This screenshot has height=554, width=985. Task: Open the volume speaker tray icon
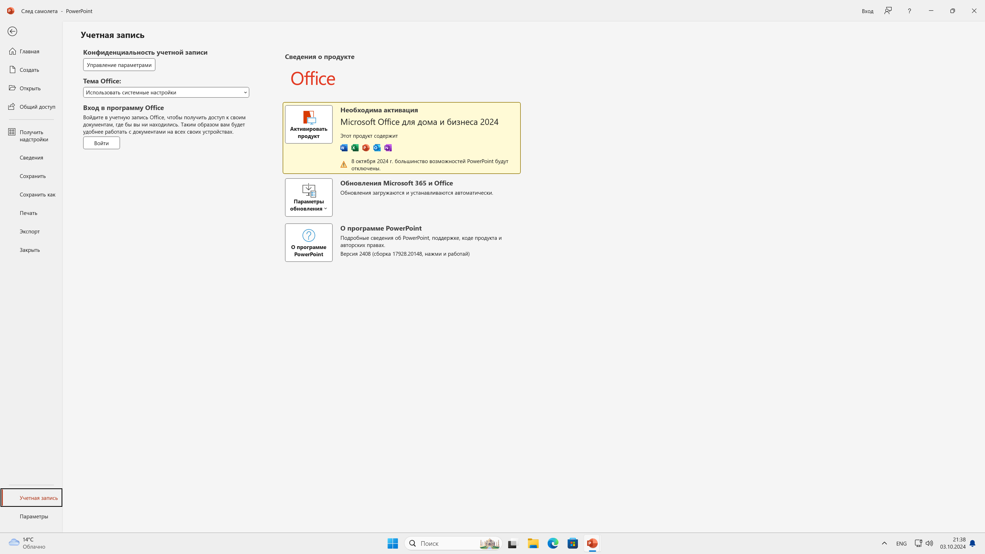(x=929, y=543)
